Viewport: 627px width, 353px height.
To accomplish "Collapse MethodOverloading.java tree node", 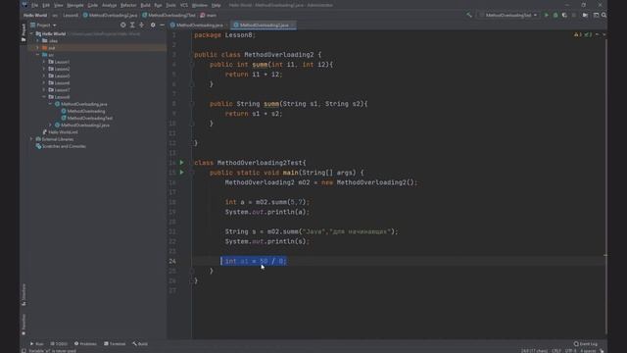I will coord(50,104).
